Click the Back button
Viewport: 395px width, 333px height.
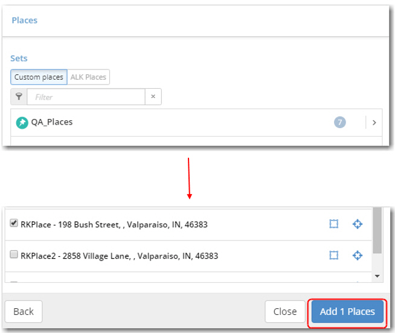24,312
